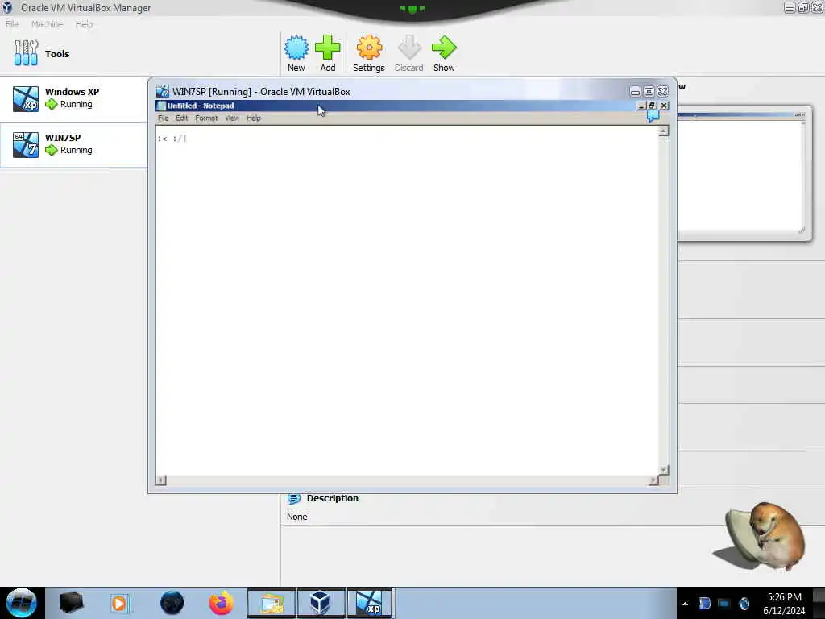This screenshot has width=825, height=619.
Task: Open VirtualBox Manager Help menu
Action: [84, 24]
